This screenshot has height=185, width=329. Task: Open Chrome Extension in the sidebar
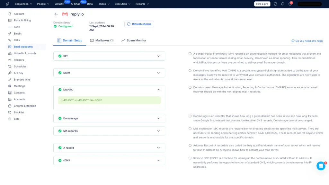pos(25,106)
